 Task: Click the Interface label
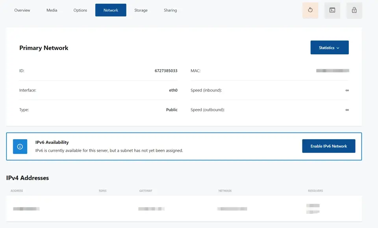(28, 90)
